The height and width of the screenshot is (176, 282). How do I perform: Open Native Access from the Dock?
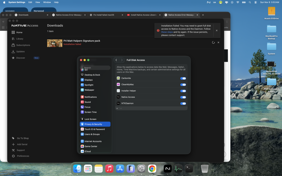tap(168, 169)
